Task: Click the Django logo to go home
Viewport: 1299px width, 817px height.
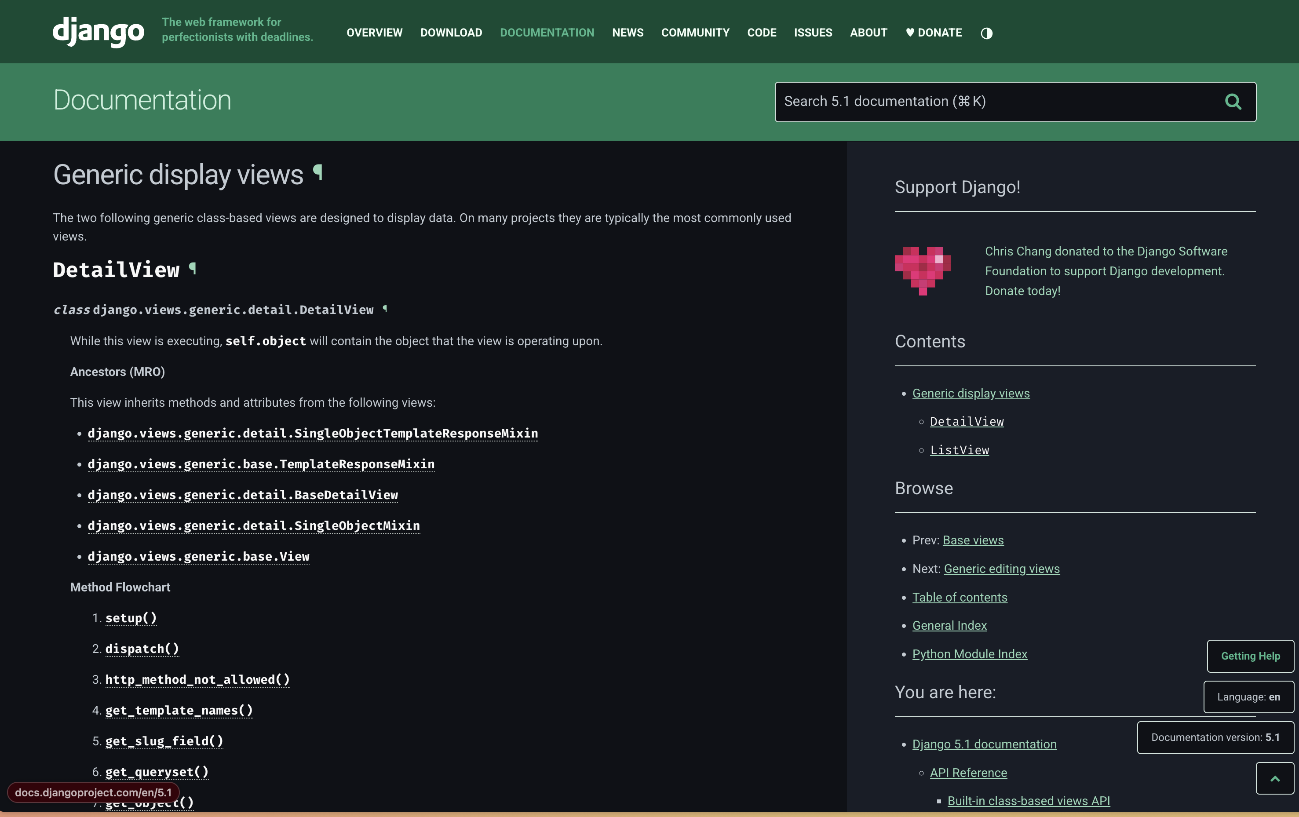Action: pyautogui.click(x=98, y=32)
